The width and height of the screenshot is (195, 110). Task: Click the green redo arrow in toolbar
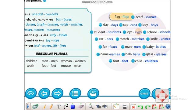tap(147, 107)
